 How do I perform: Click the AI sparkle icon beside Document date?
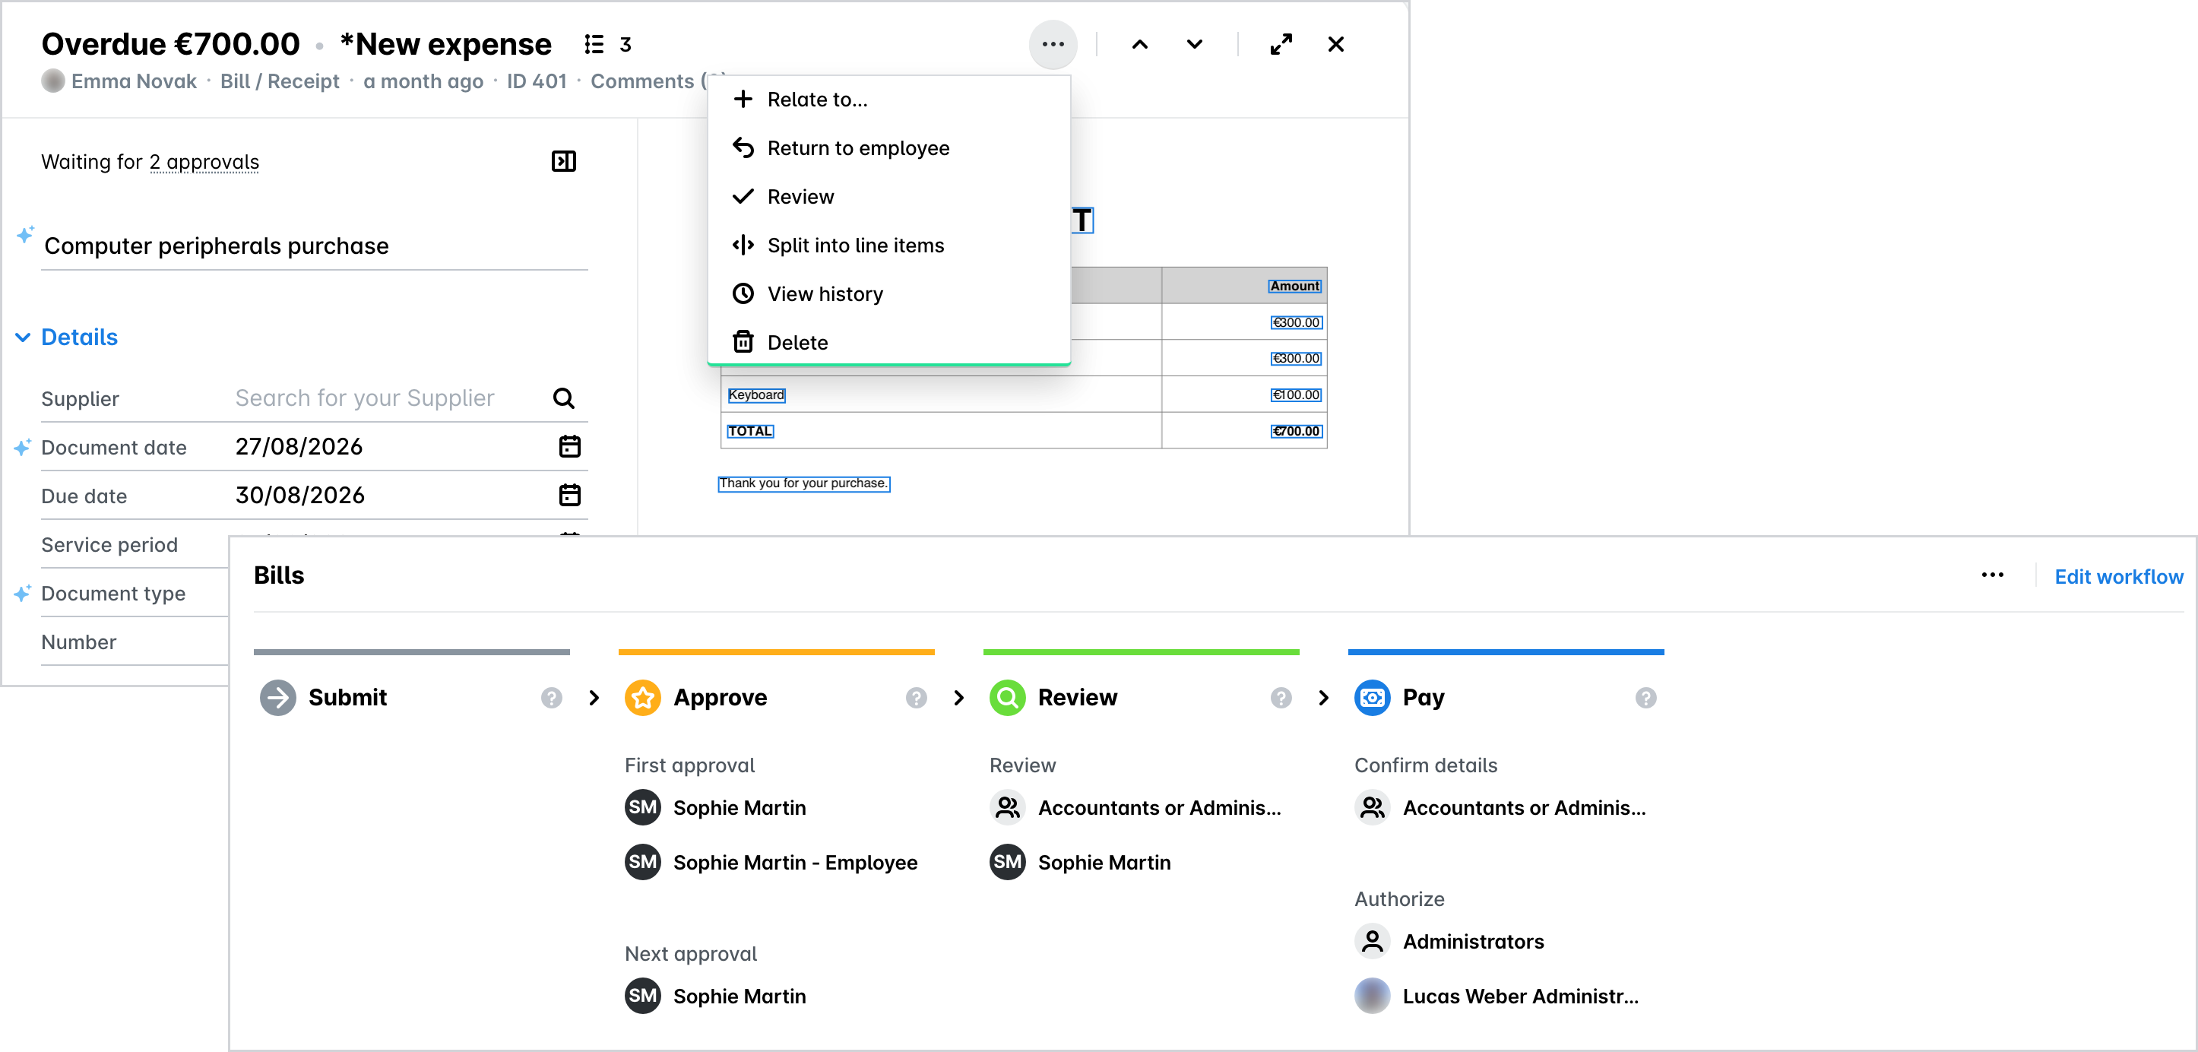point(22,447)
